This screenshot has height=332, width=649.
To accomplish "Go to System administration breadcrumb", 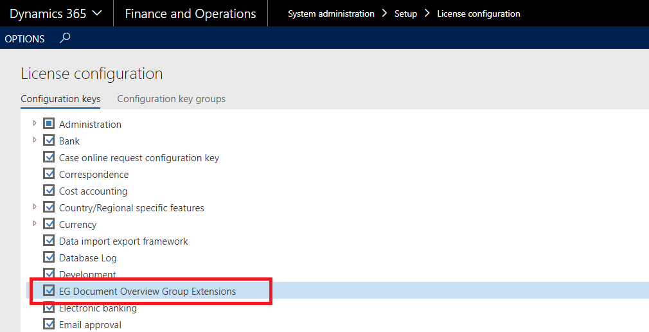I will coord(331,13).
